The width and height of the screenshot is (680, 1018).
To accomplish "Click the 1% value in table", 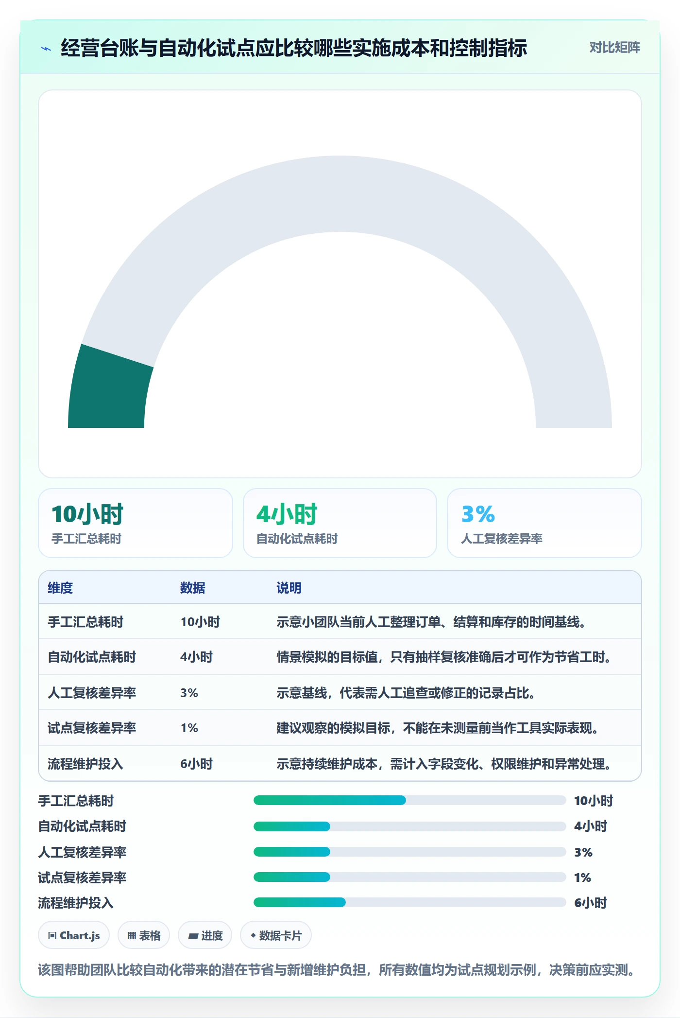I will click(x=189, y=728).
